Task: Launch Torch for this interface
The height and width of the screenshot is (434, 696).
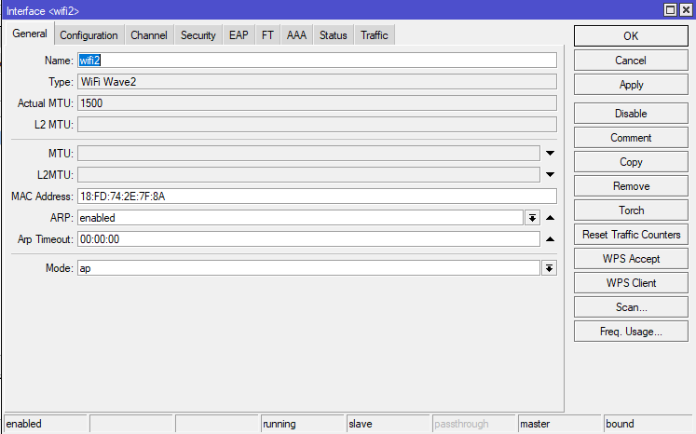Action: point(631,210)
